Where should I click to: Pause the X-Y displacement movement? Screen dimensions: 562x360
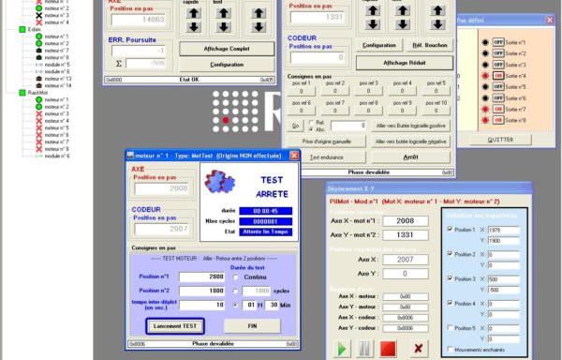[364, 349]
